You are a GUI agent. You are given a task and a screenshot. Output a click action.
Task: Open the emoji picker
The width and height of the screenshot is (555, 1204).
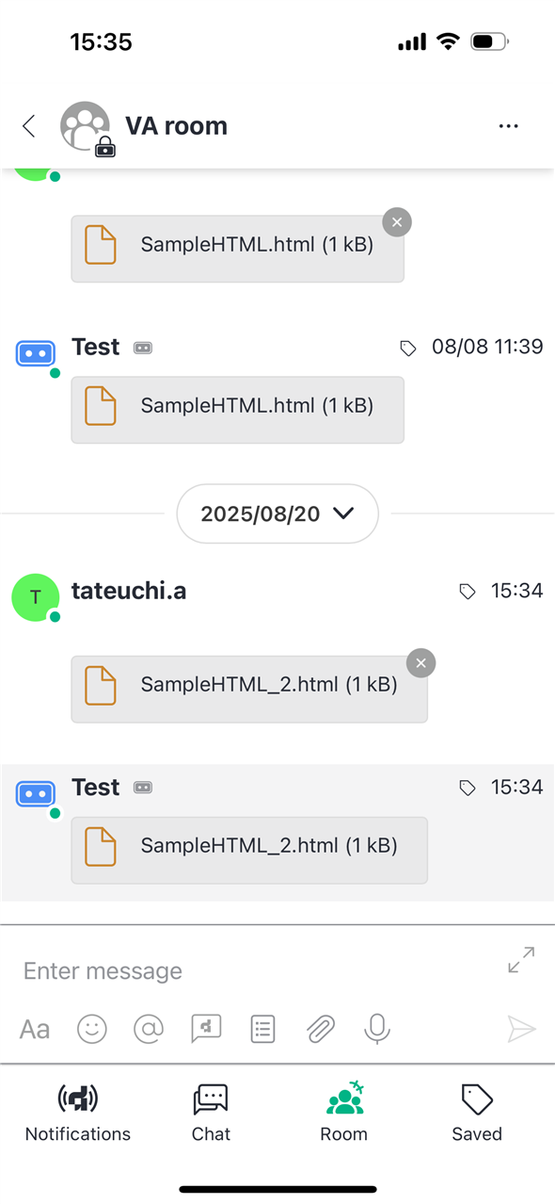(x=92, y=1029)
